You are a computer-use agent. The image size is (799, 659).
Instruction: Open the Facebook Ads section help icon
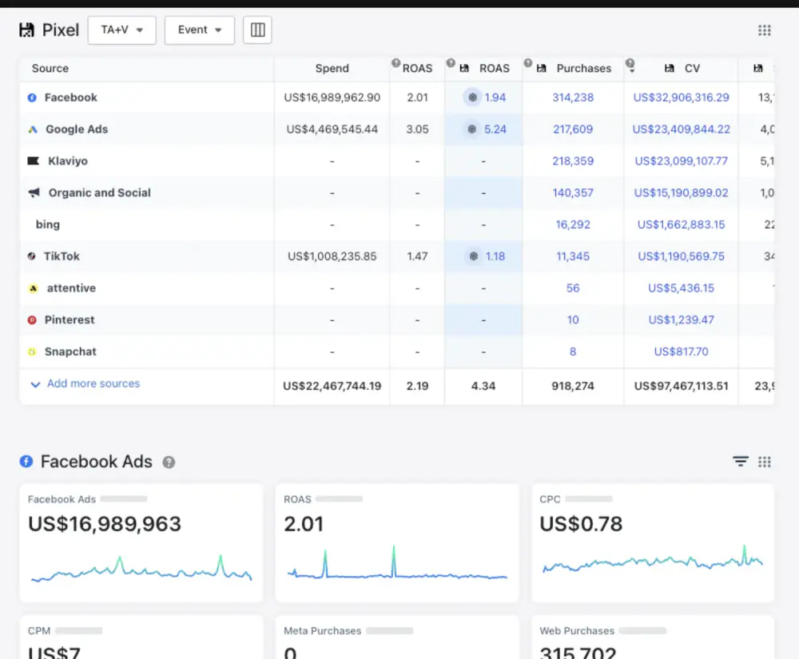click(x=169, y=462)
